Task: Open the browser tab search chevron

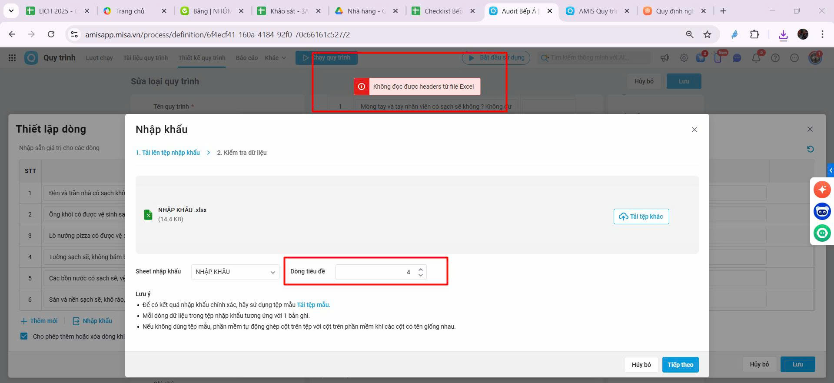Action: (11, 11)
